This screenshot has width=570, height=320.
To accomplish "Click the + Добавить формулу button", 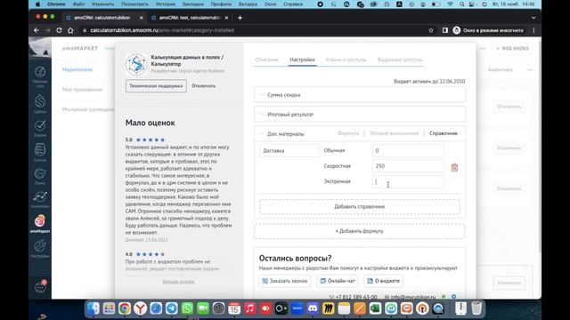I will point(360,231).
